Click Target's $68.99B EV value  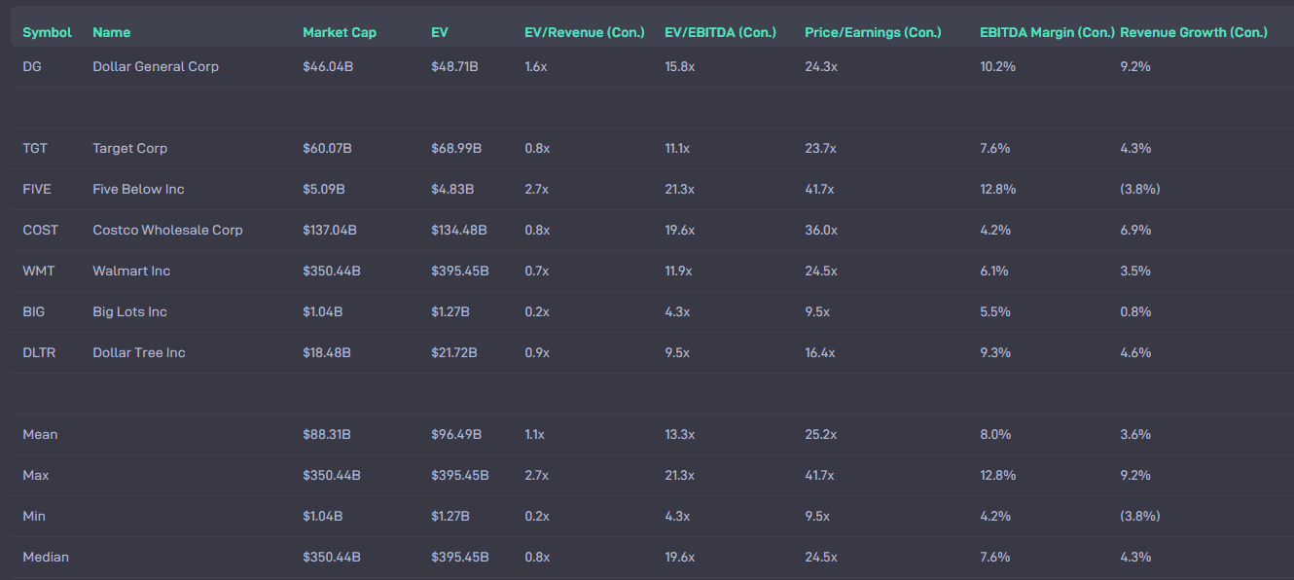coord(456,148)
